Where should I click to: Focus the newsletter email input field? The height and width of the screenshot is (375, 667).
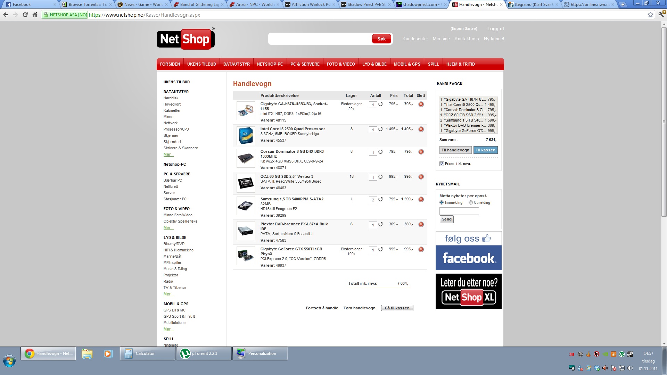pos(459,211)
